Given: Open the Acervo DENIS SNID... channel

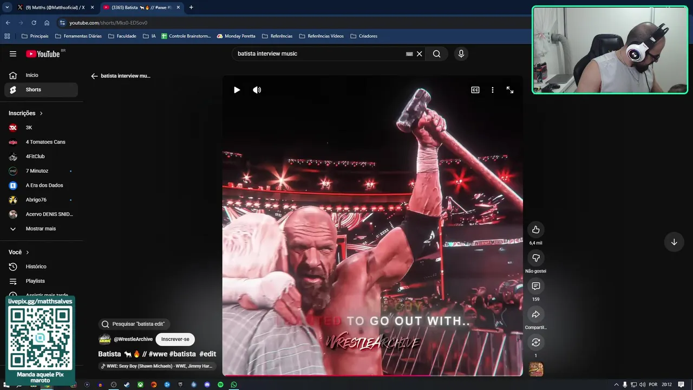Looking at the screenshot, I should click(x=41, y=214).
